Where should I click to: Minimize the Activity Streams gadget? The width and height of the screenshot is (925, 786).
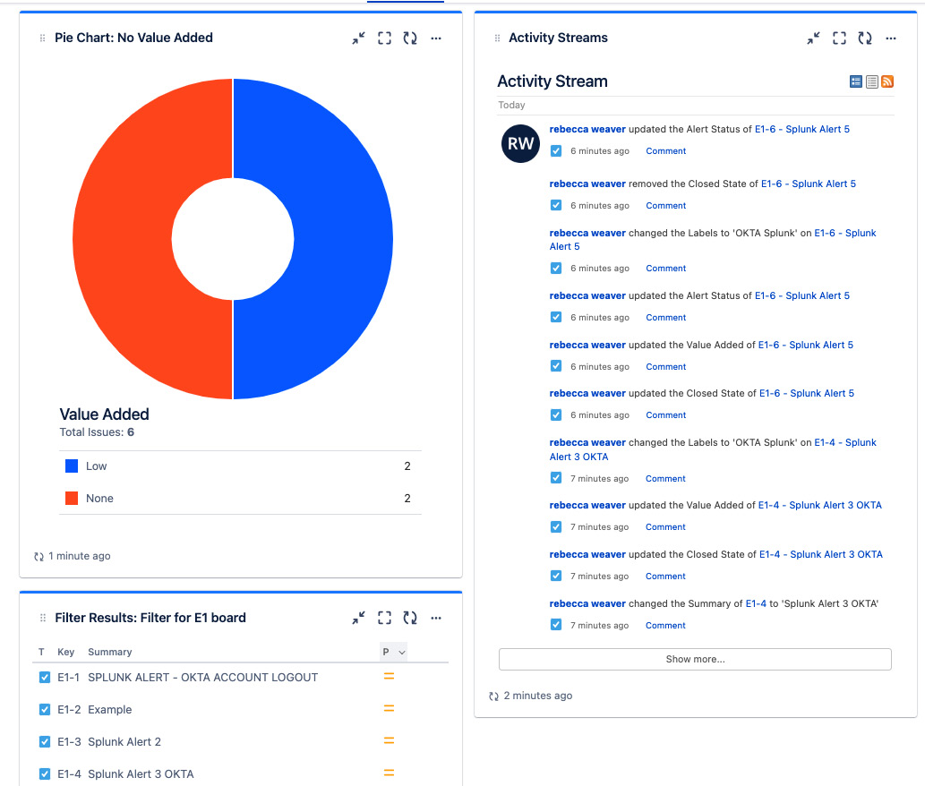(813, 38)
